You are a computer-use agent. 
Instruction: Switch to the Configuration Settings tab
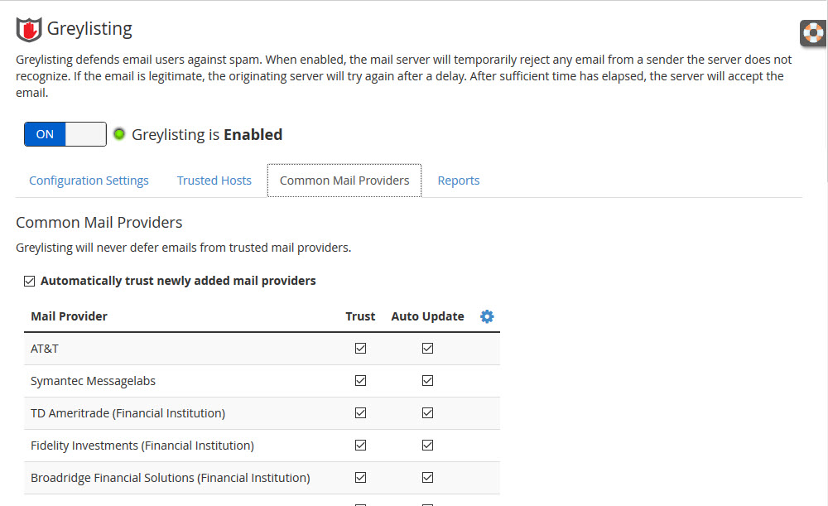89,181
